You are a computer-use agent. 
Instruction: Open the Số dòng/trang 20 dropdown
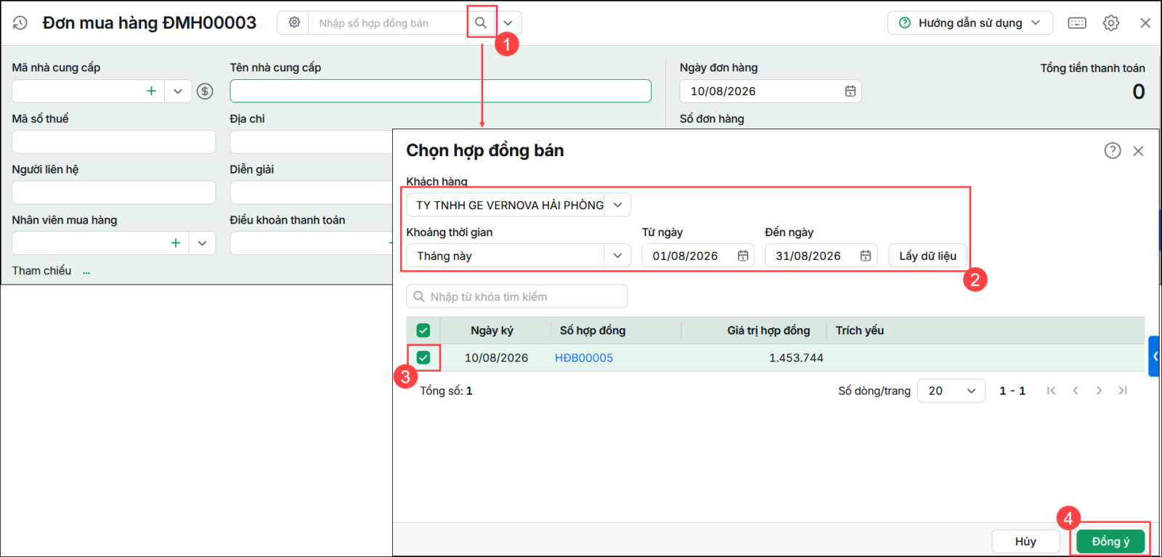951,391
